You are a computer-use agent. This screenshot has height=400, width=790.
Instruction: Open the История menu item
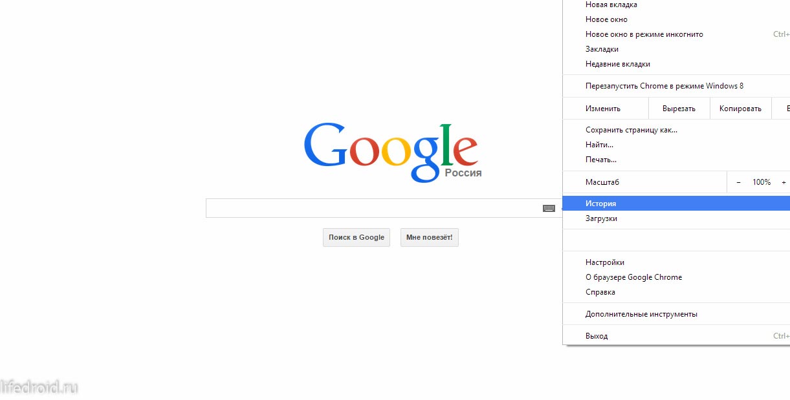(x=677, y=204)
